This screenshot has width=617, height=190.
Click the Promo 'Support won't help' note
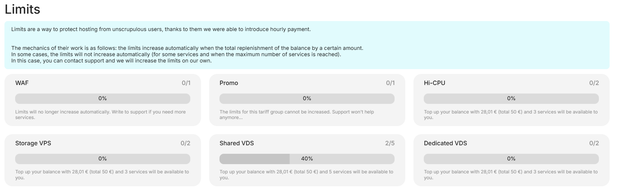(x=297, y=115)
